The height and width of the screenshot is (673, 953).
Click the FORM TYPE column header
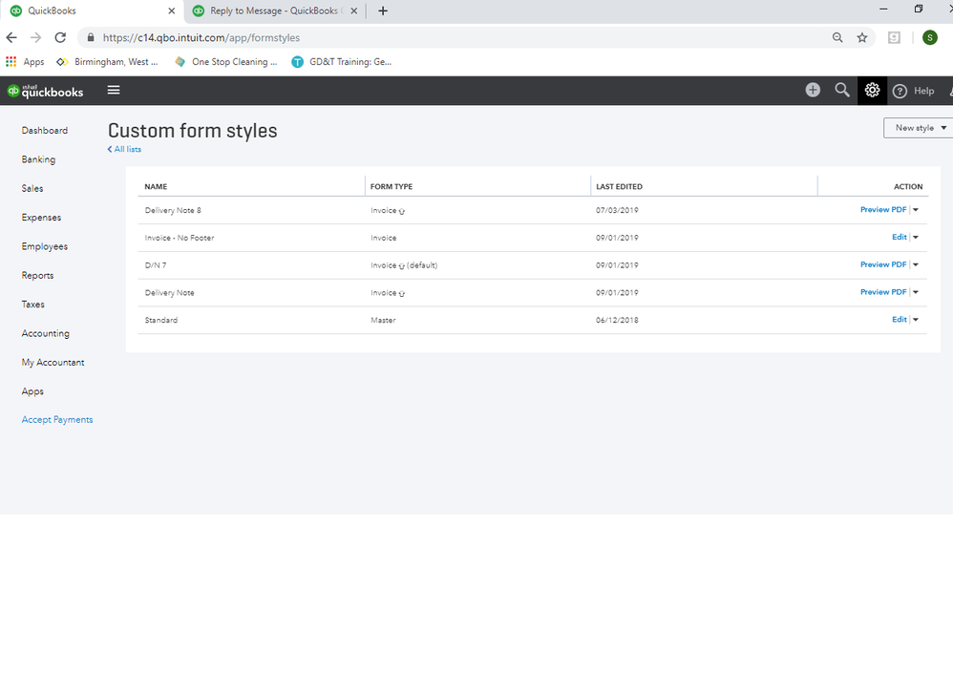click(392, 186)
